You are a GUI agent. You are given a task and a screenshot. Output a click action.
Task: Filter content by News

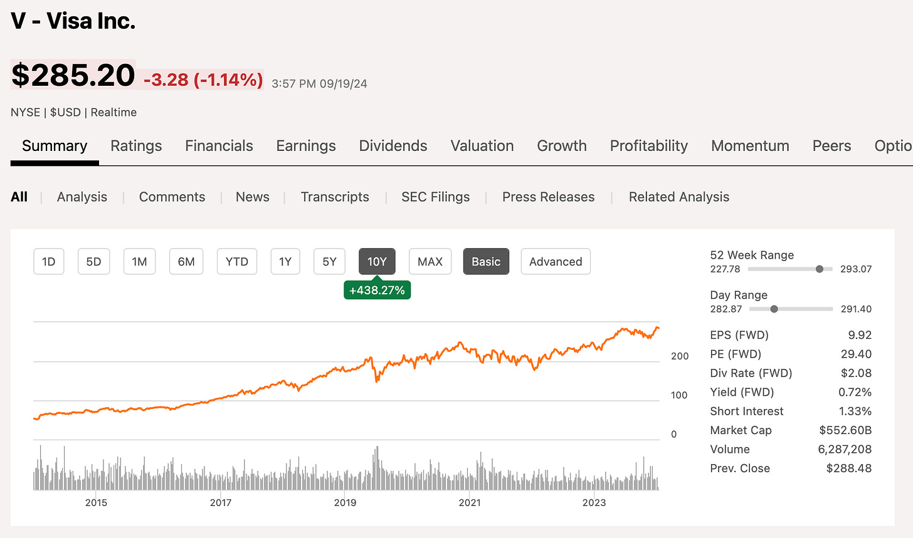(x=253, y=197)
